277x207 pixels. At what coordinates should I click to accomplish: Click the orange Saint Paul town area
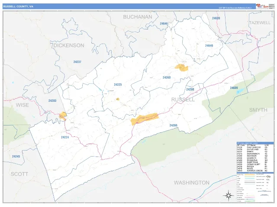(x=63, y=116)
